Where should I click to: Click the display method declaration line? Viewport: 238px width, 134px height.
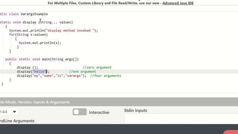pyautogui.click(x=36, y=22)
